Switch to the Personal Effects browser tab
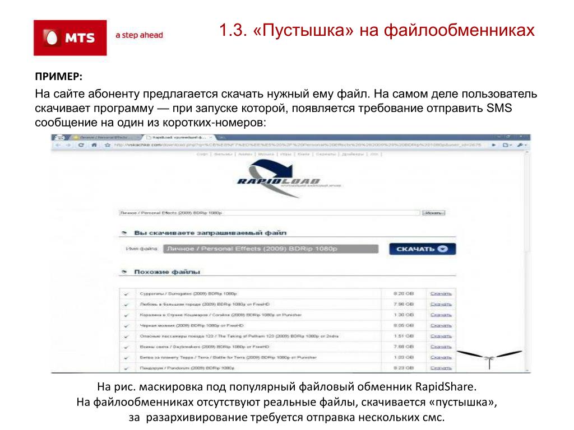This screenshot has width=574, height=430. pos(105,138)
